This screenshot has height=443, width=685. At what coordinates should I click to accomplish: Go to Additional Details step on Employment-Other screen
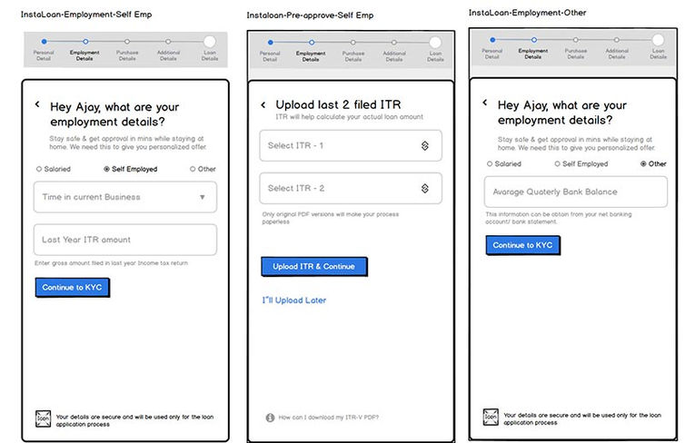click(617, 40)
